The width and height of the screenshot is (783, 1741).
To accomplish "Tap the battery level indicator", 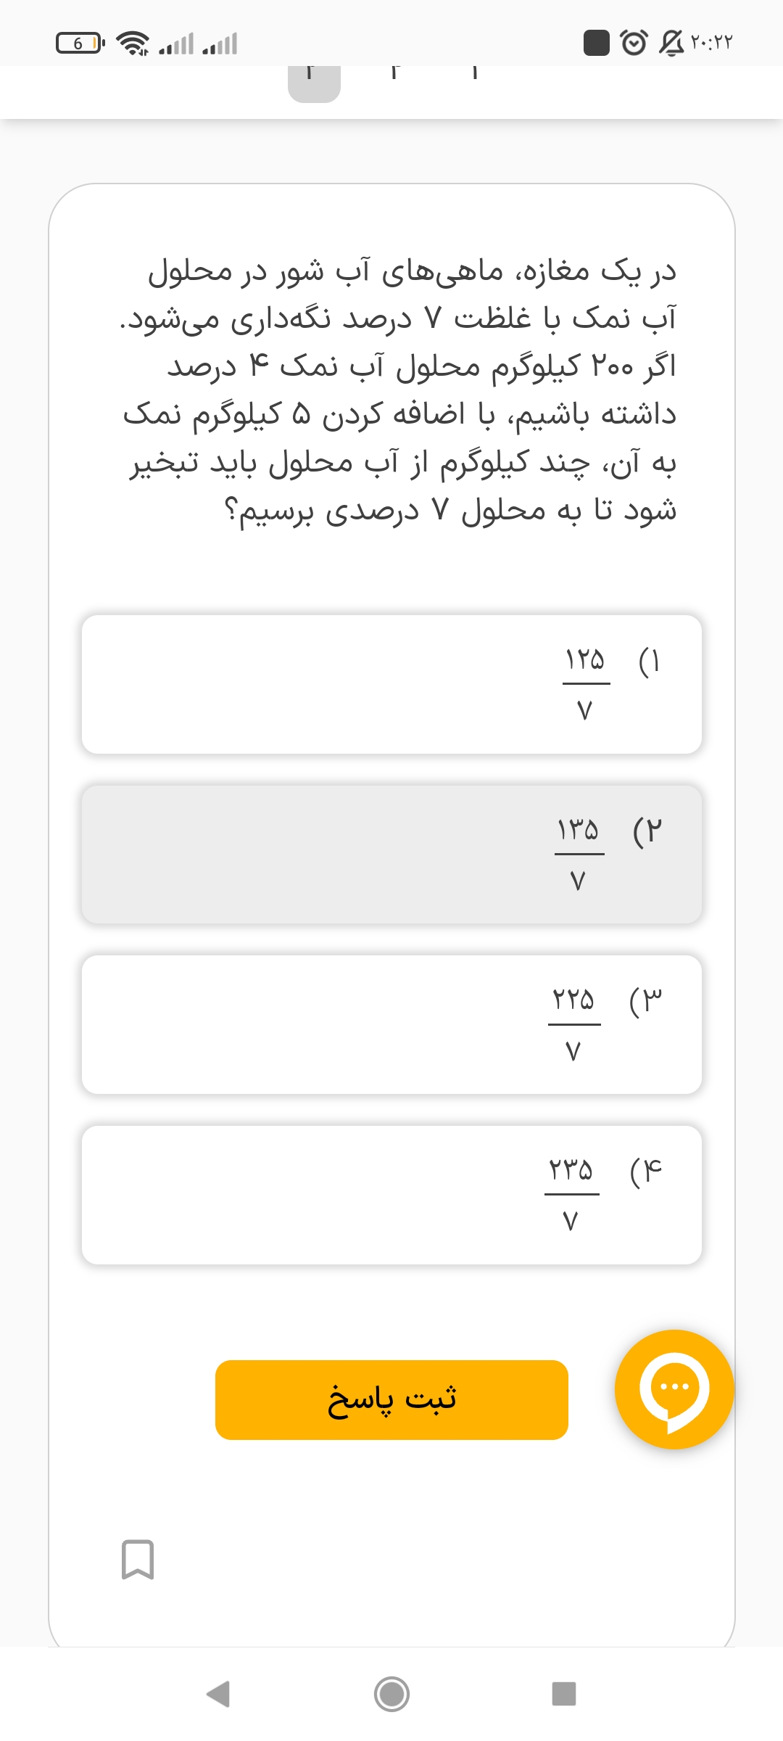I will (x=80, y=44).
